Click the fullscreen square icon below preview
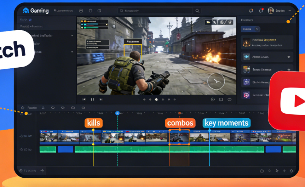The image size is (305, 187). 221,100
